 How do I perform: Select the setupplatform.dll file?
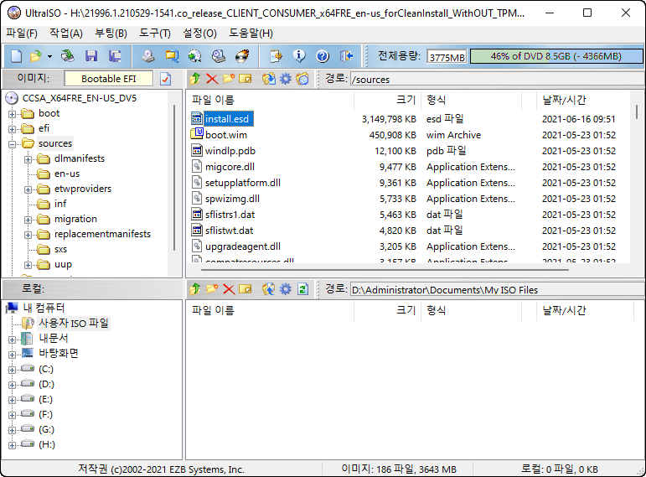(x=243, y=183)
